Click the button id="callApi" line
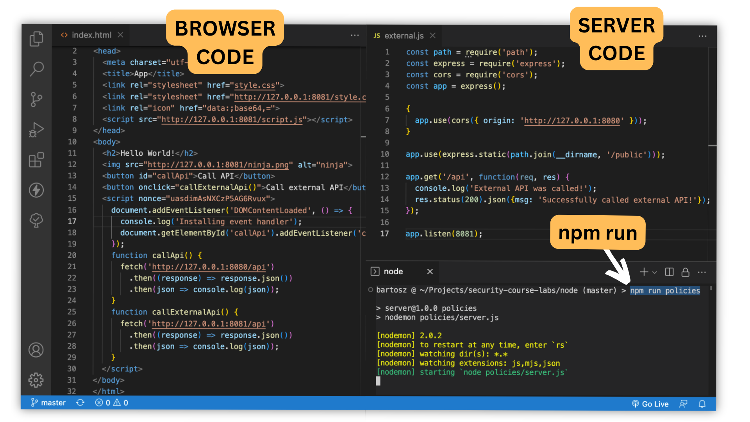Screen dimensions: 750x422 (x=188, y=176)
